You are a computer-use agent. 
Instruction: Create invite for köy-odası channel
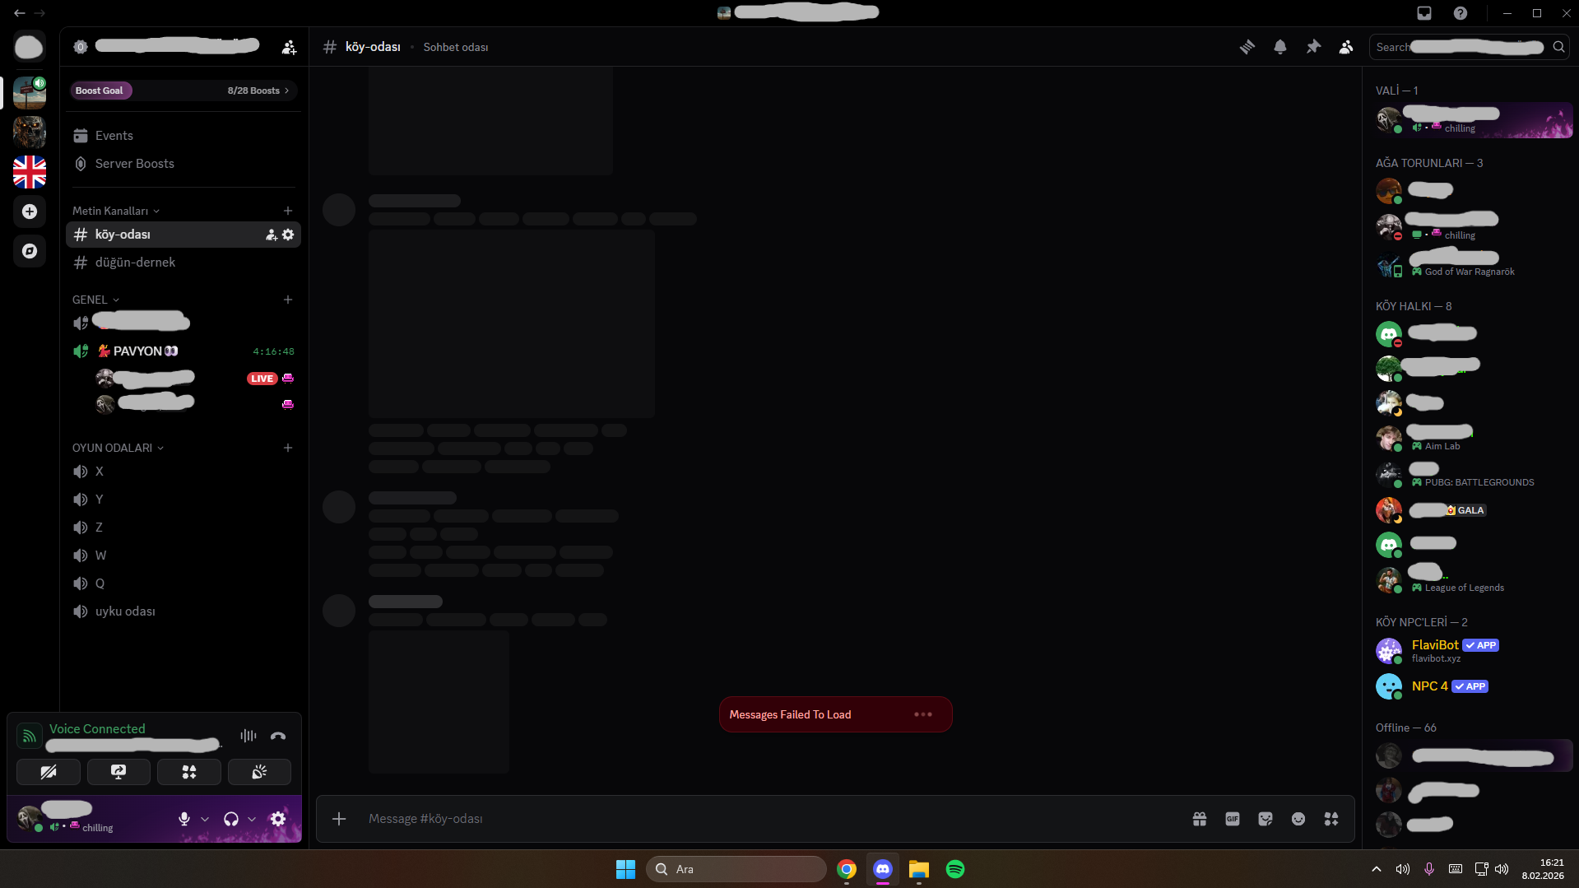pyautogui.click(x=271, y=235)
